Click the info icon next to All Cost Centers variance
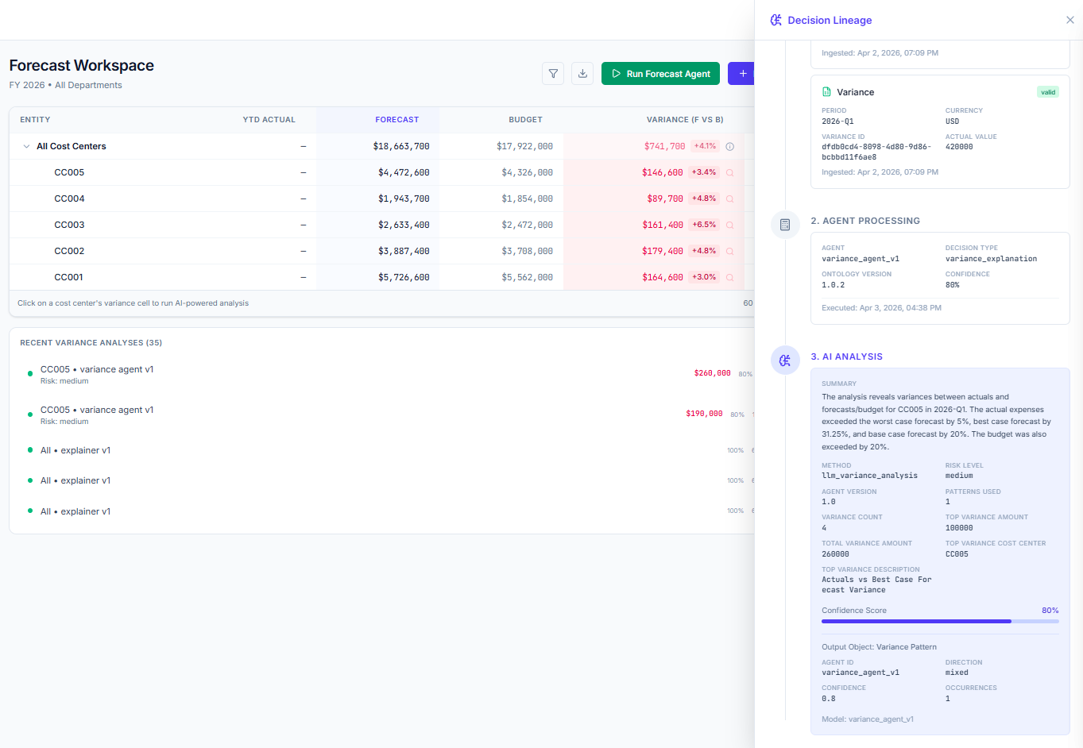Viewport: 1083px width, 748px height. click(x=729, y=146)
